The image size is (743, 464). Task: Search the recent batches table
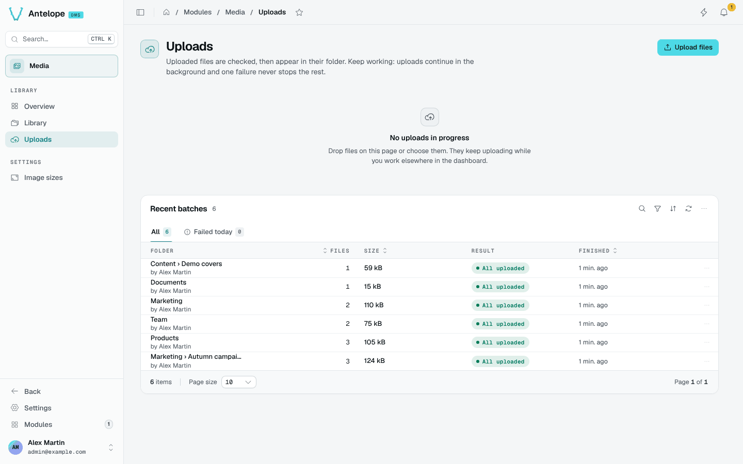(642, 209)
